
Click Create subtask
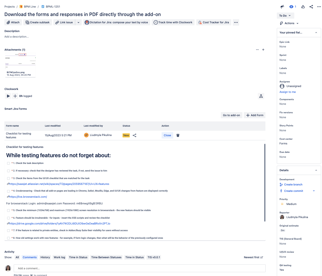tap(38, 22)
